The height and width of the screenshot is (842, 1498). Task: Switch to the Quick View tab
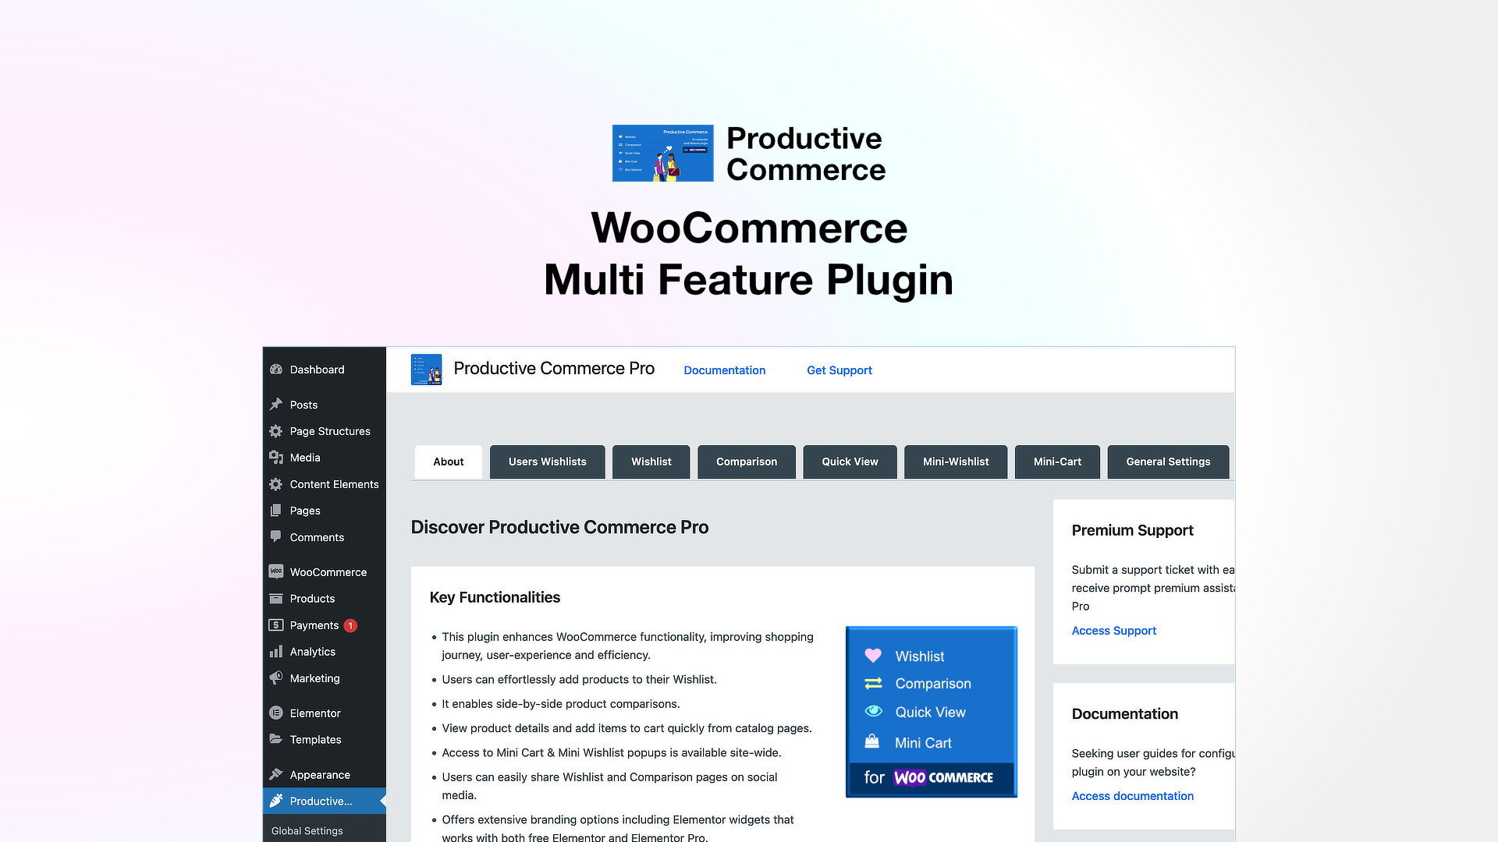tap(850, 462)
